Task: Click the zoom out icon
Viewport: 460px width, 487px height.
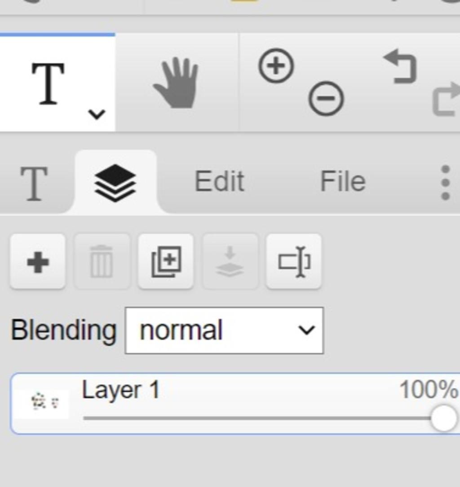Action: (x=326, y=99)
